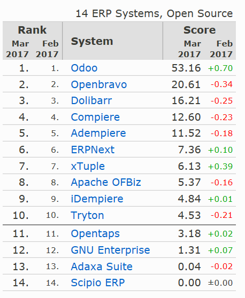
Task: Open the Apache OFBiz link
Action: pyautogui.click(x=106, y=183)
